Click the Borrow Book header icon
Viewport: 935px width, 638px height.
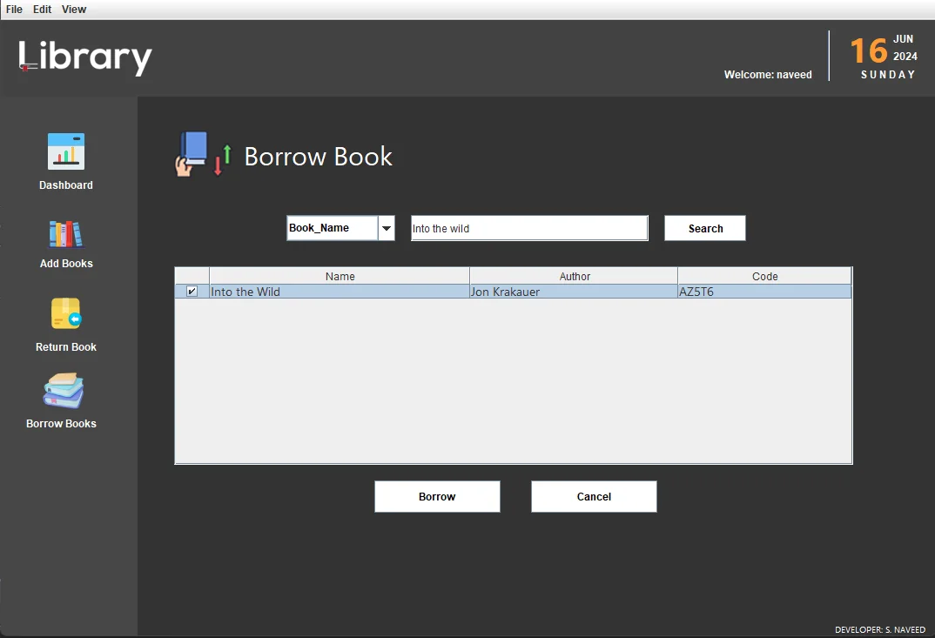coord(203,154)
